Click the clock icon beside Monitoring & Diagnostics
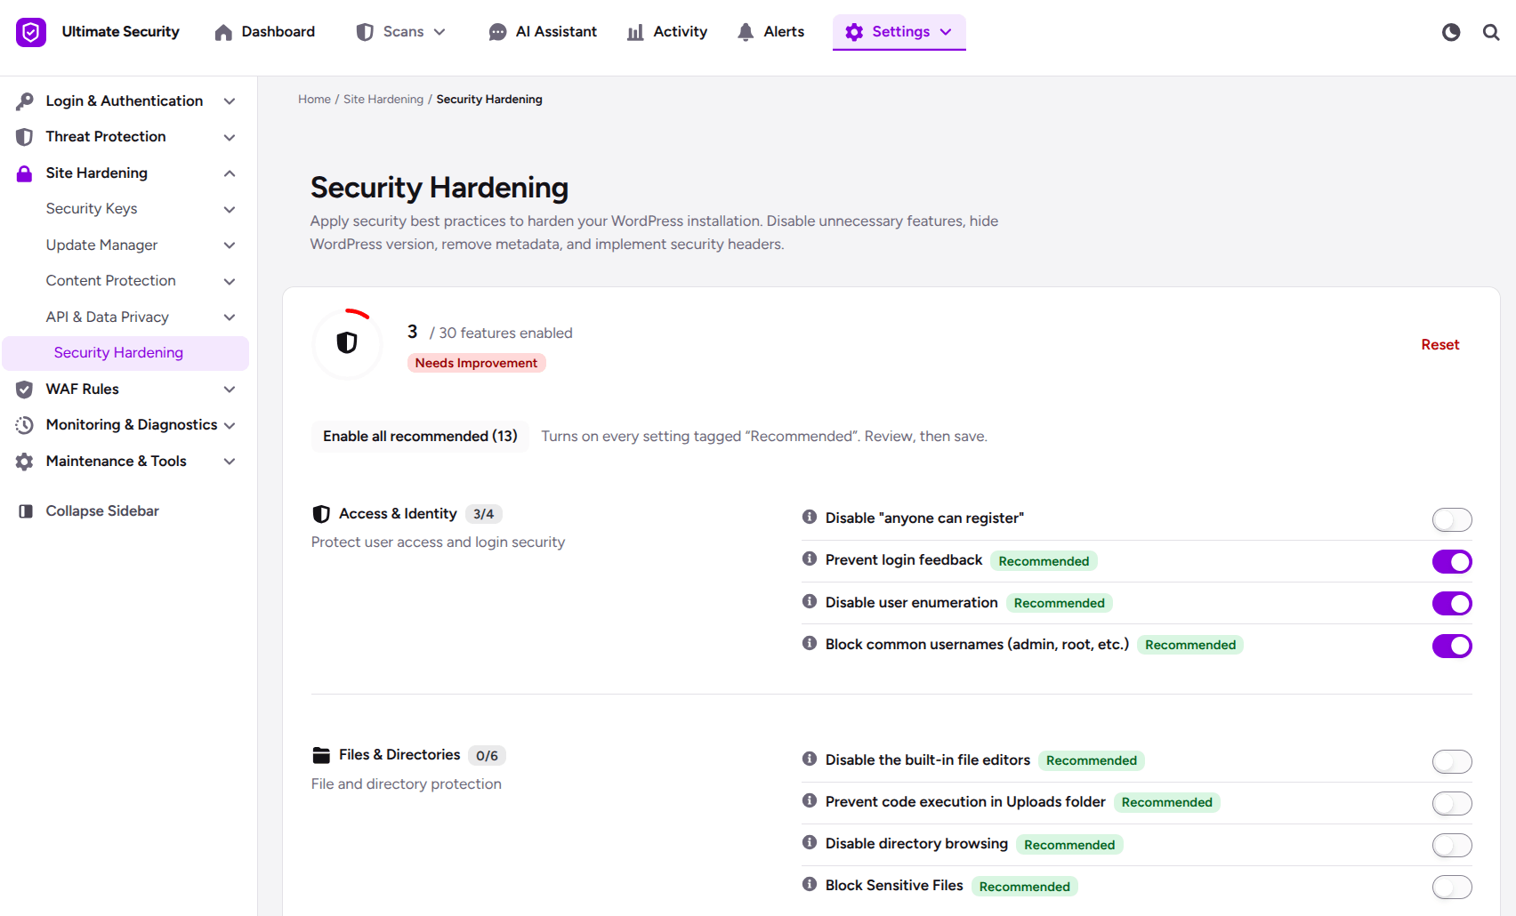Screen dimensions: 1516x916 tap(25, 425)
